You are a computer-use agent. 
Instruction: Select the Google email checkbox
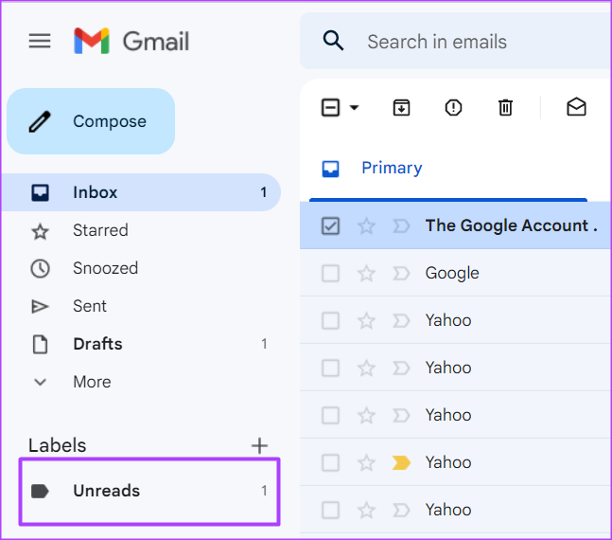330,274
